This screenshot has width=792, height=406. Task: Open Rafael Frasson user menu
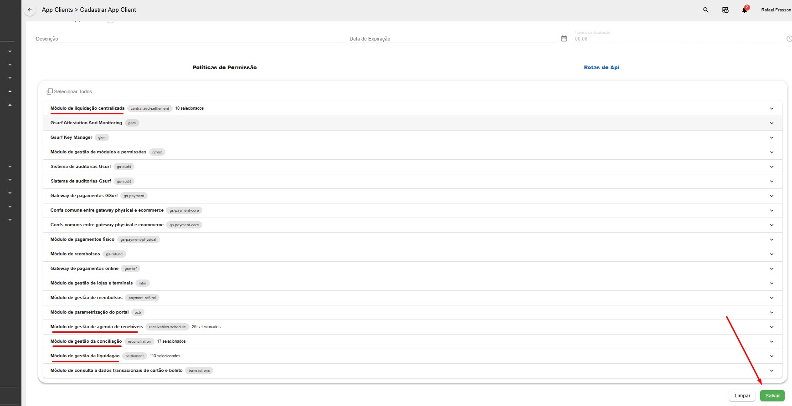click(776, 10)
